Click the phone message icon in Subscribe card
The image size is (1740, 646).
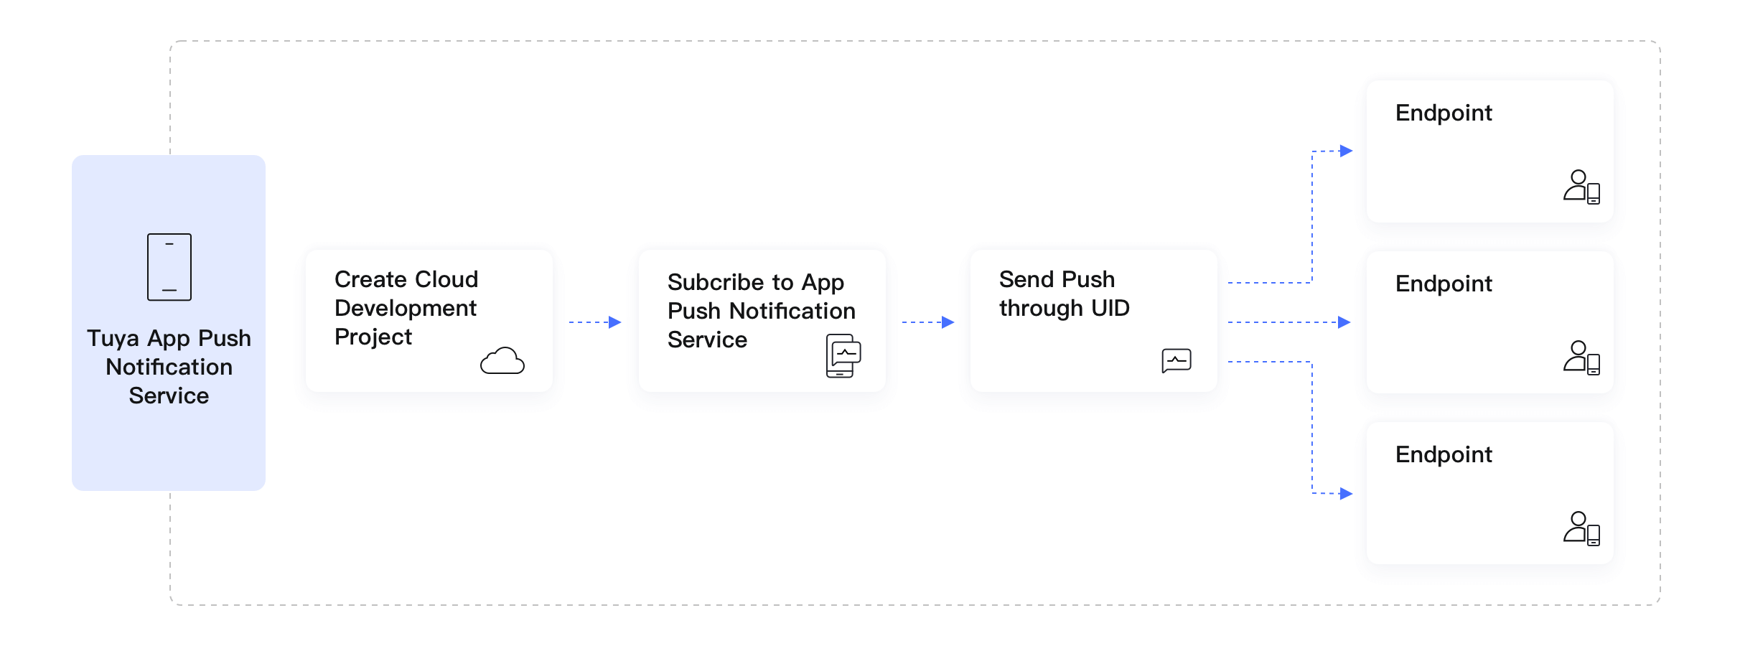[x=843, y=355]
